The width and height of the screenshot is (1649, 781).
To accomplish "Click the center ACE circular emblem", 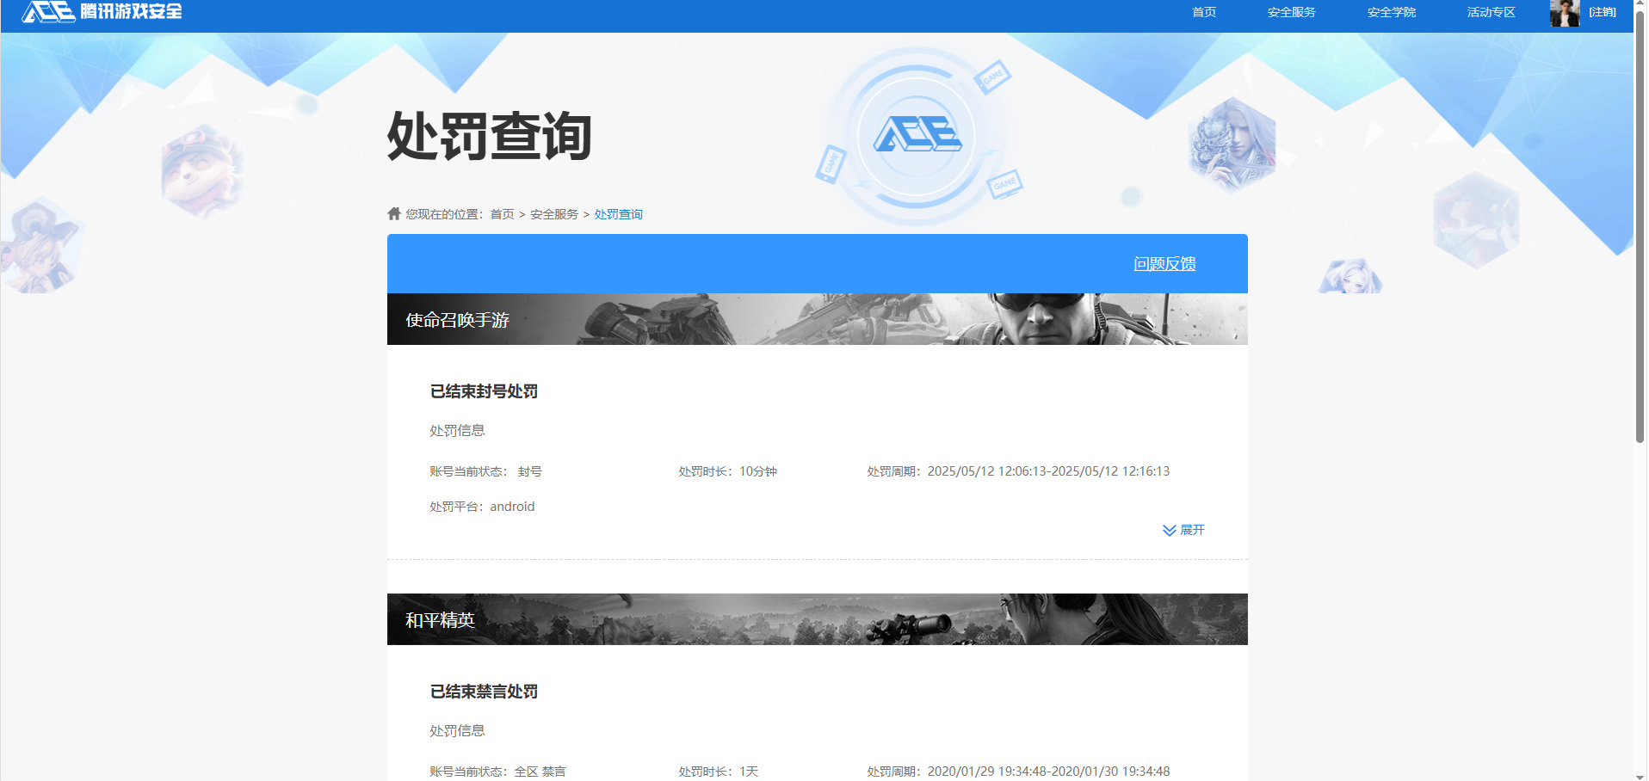I will point(917,135).
